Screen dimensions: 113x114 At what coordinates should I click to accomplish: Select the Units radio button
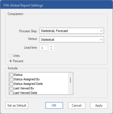click(10, 56)
